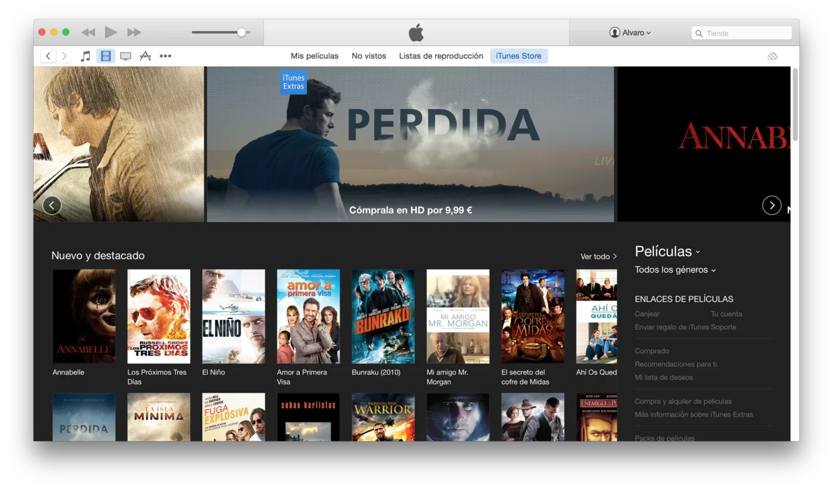The height and width of the screenshot is (489, 833).
Task: Click the rewind playback button
Action: (89, 32)
